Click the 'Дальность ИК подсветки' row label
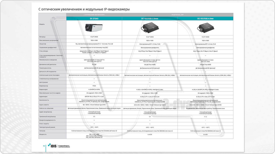This screenshot has height=154, width=275. (48, 71)
